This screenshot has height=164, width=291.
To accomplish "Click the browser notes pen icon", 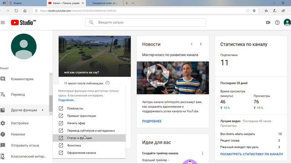I will tap(275, 11).
